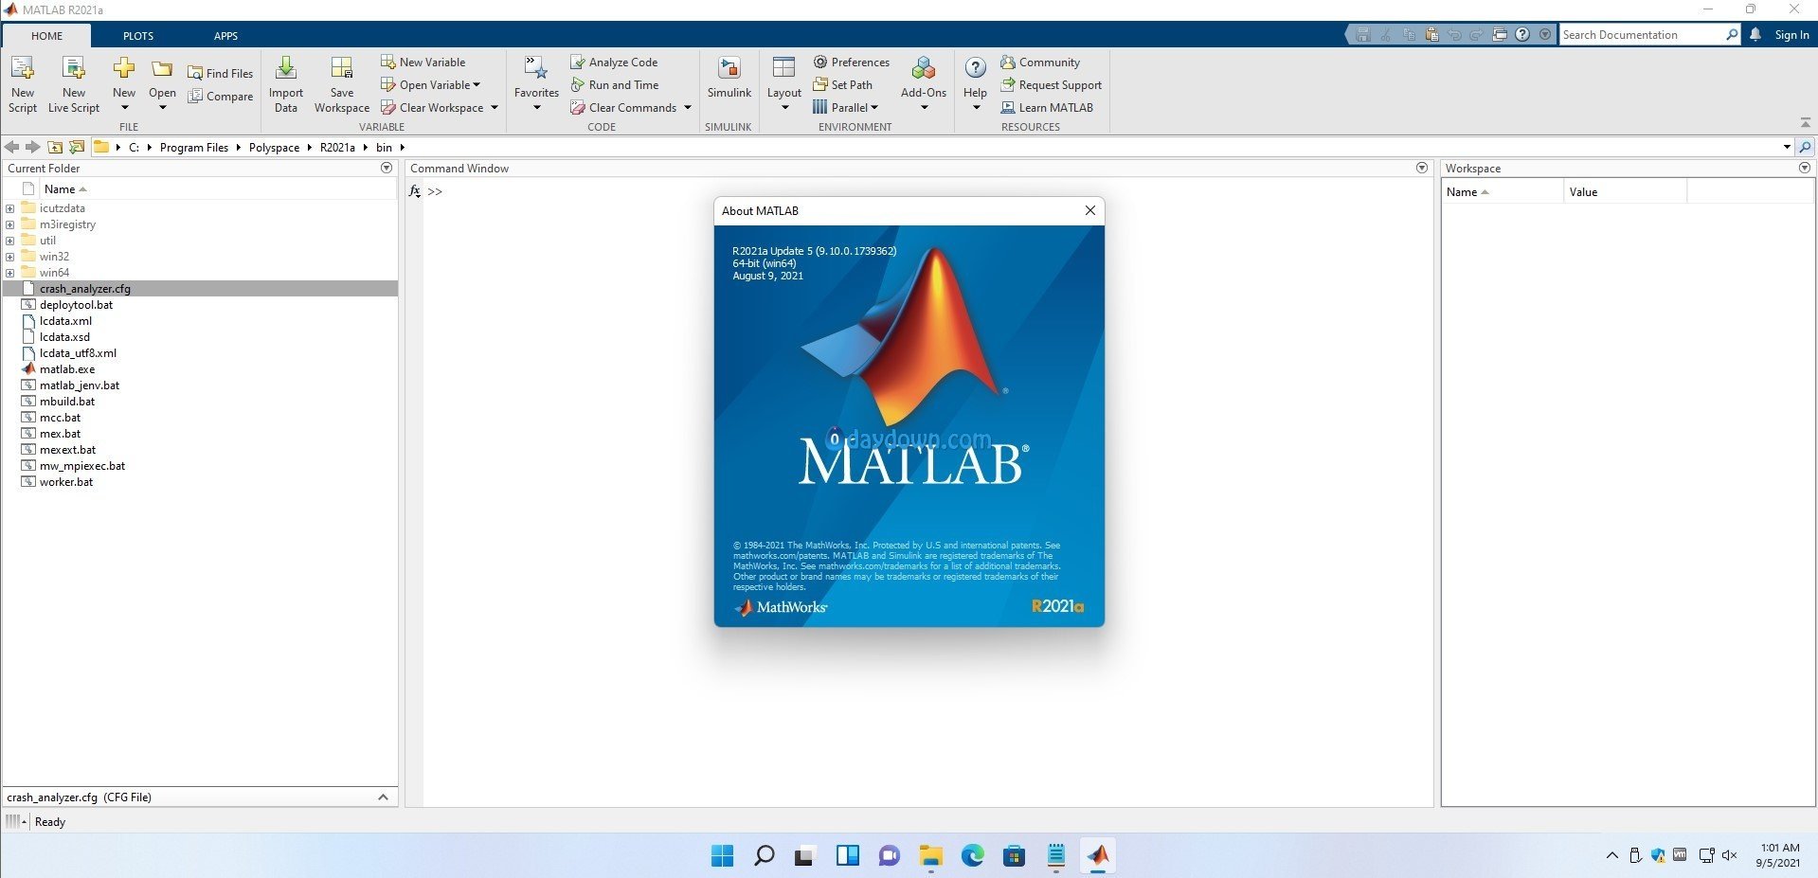This screenshot has width=1818, height=878.
Task: Open the Parallel dropdown
Action: pyautogui.click(x=846, y=107)
